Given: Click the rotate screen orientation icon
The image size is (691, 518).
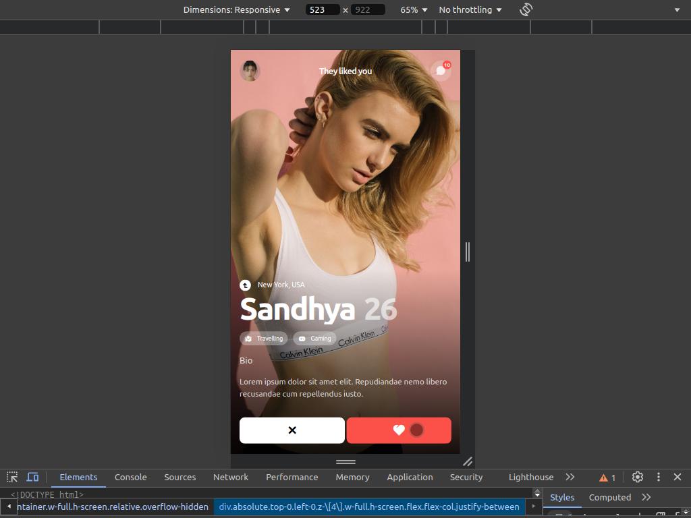Looking at the screenshot, I should pyautogui.click(x=526, y=9).
